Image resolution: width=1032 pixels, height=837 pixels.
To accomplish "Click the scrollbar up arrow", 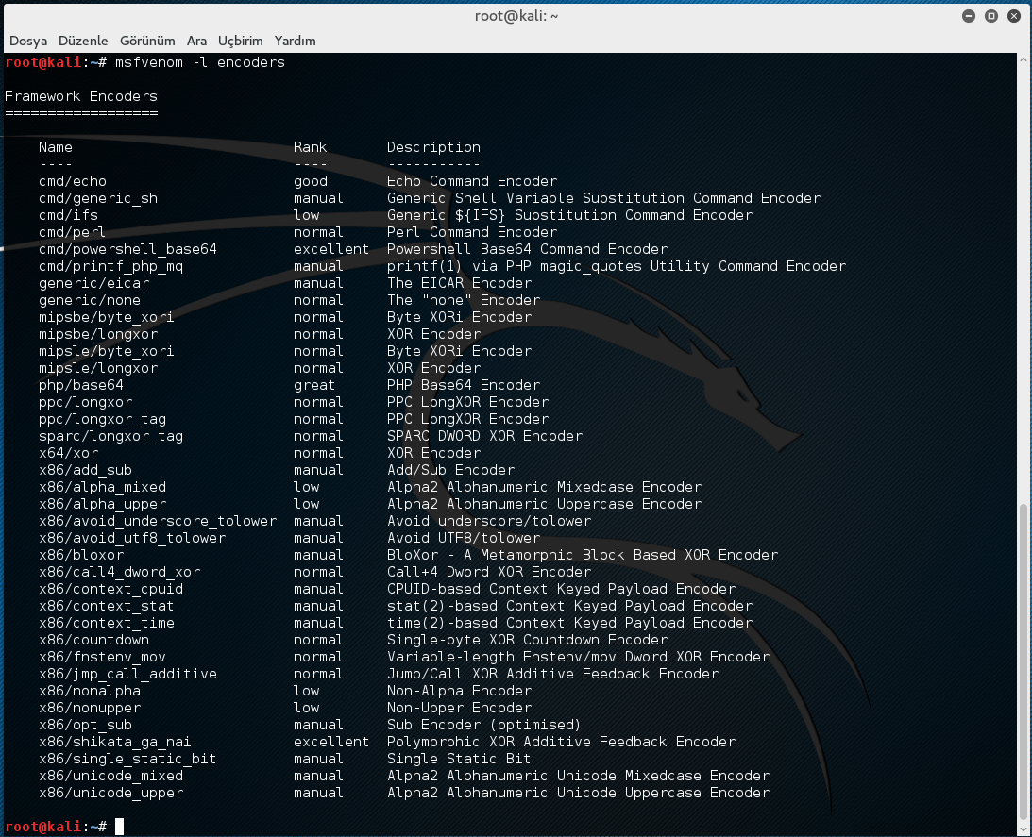I will tap(1024, 59).
